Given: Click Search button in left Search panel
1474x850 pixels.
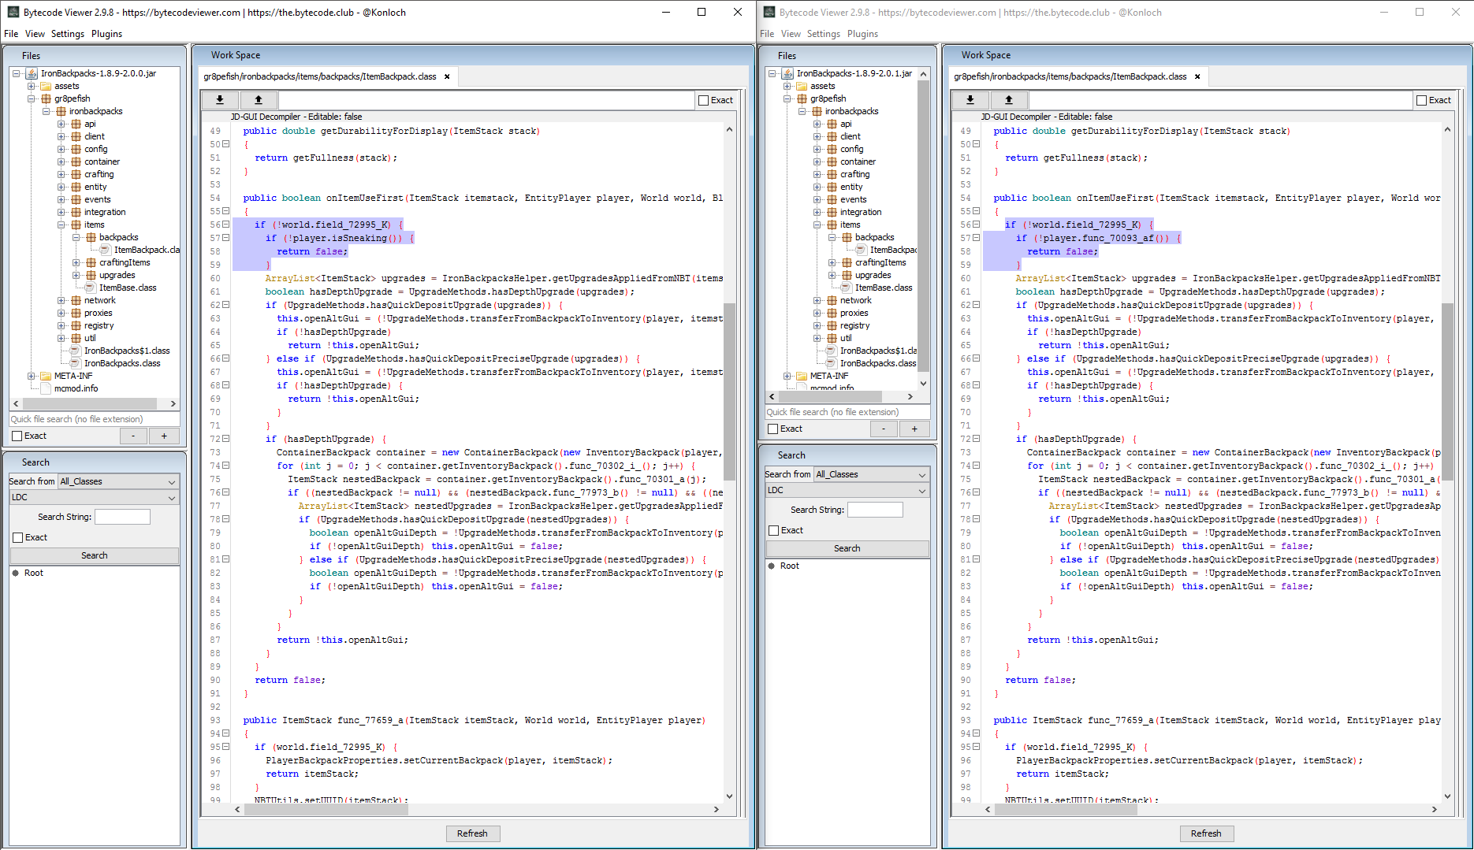Looking at the screenshot, I should click(x=95, y=555).
